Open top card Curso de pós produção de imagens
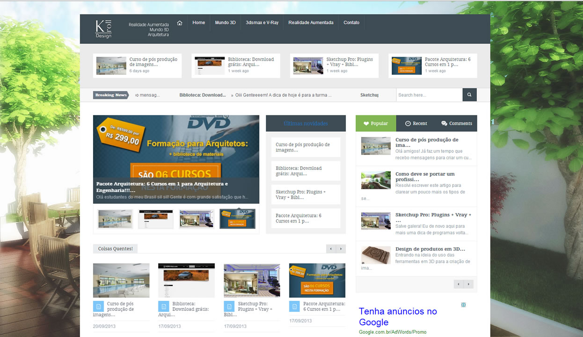 [x=153, y=62]
